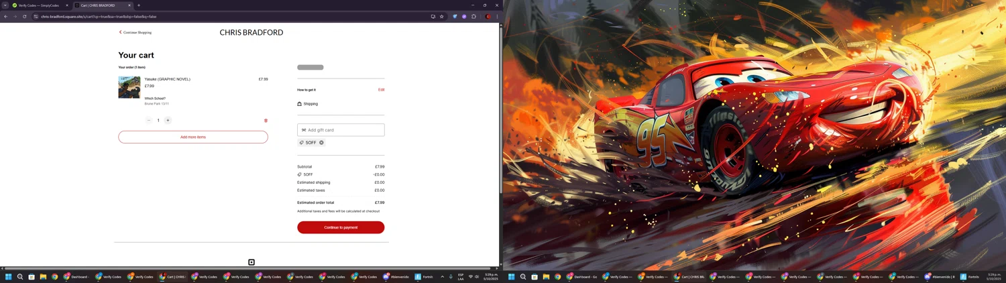Click the Continue Shopping back chevron
Image resolution: width=1006 pixels, height=283 pixels.
click(121, 32)
